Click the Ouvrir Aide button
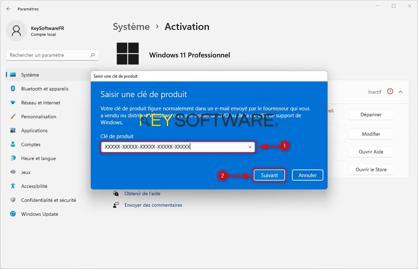This screenshot has height=269, width=418. (x=371, y=152)
